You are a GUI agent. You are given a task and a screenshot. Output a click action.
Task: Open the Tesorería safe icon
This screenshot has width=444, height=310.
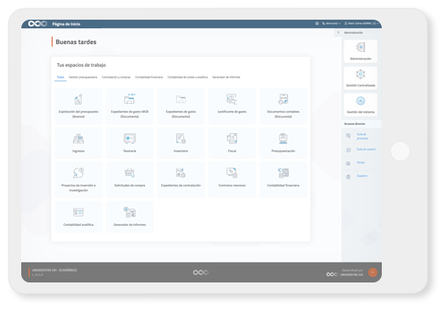130,138
